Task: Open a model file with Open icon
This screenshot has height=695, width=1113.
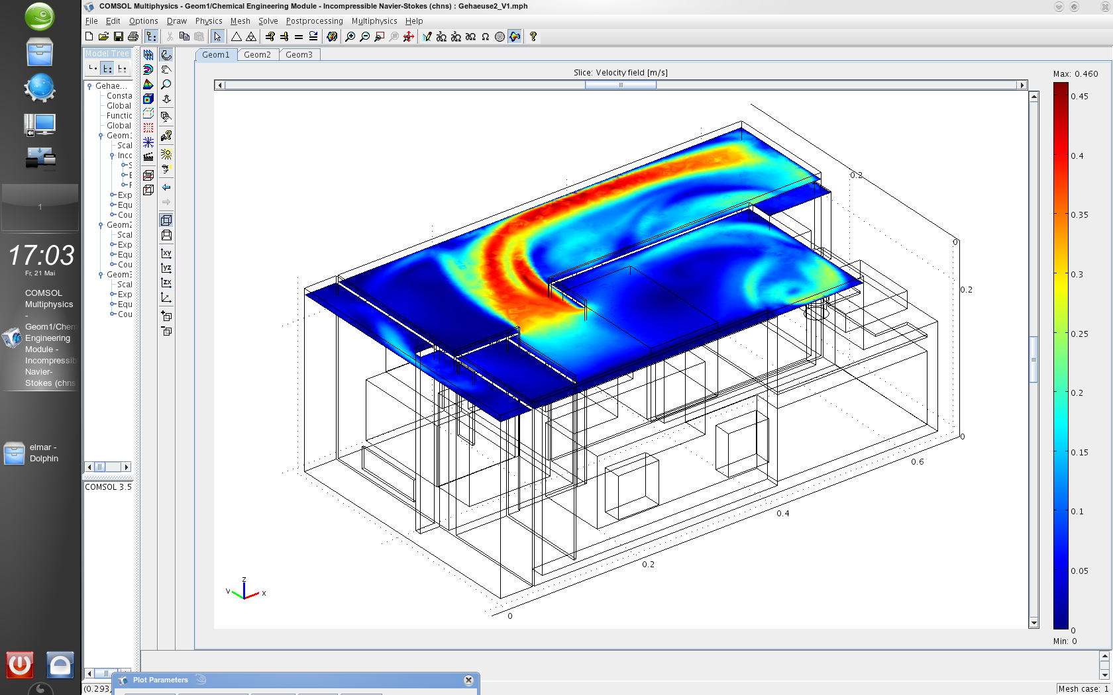Action: coord(103,36)
